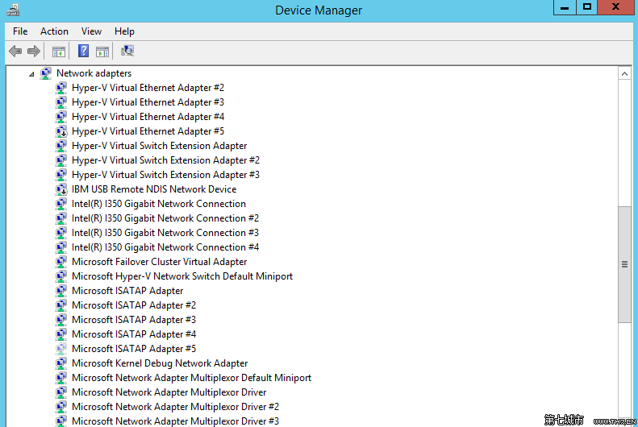Viewport: 638px width, 427px height.
Task: Select the first Microsoft Network Adapter Multiplexor Driver
Action: (x=169, y=392)
